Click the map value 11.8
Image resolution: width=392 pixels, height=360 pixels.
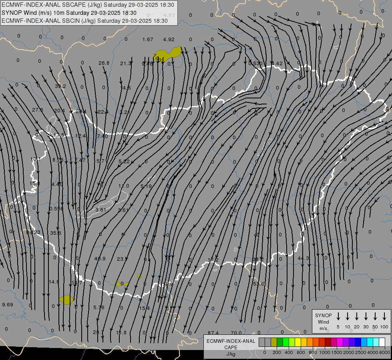[x=121, y=332]
